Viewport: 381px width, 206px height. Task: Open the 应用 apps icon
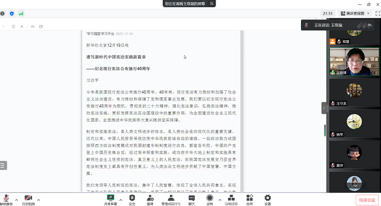coord(249,200)
